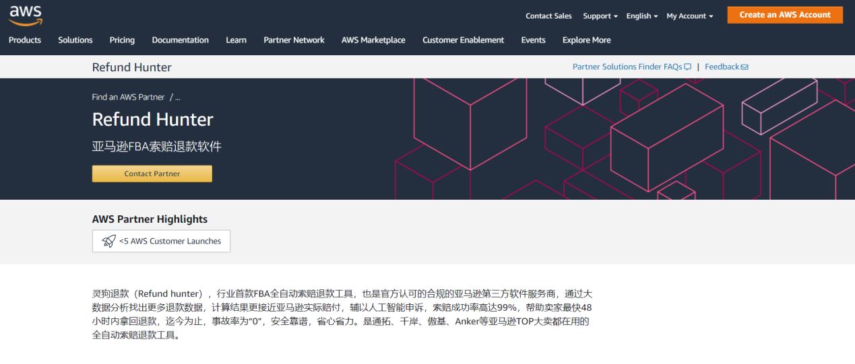Click the description paragraph starting with 灵狗退款
This screenshot has width=855, height=364.
click(342, 314)
